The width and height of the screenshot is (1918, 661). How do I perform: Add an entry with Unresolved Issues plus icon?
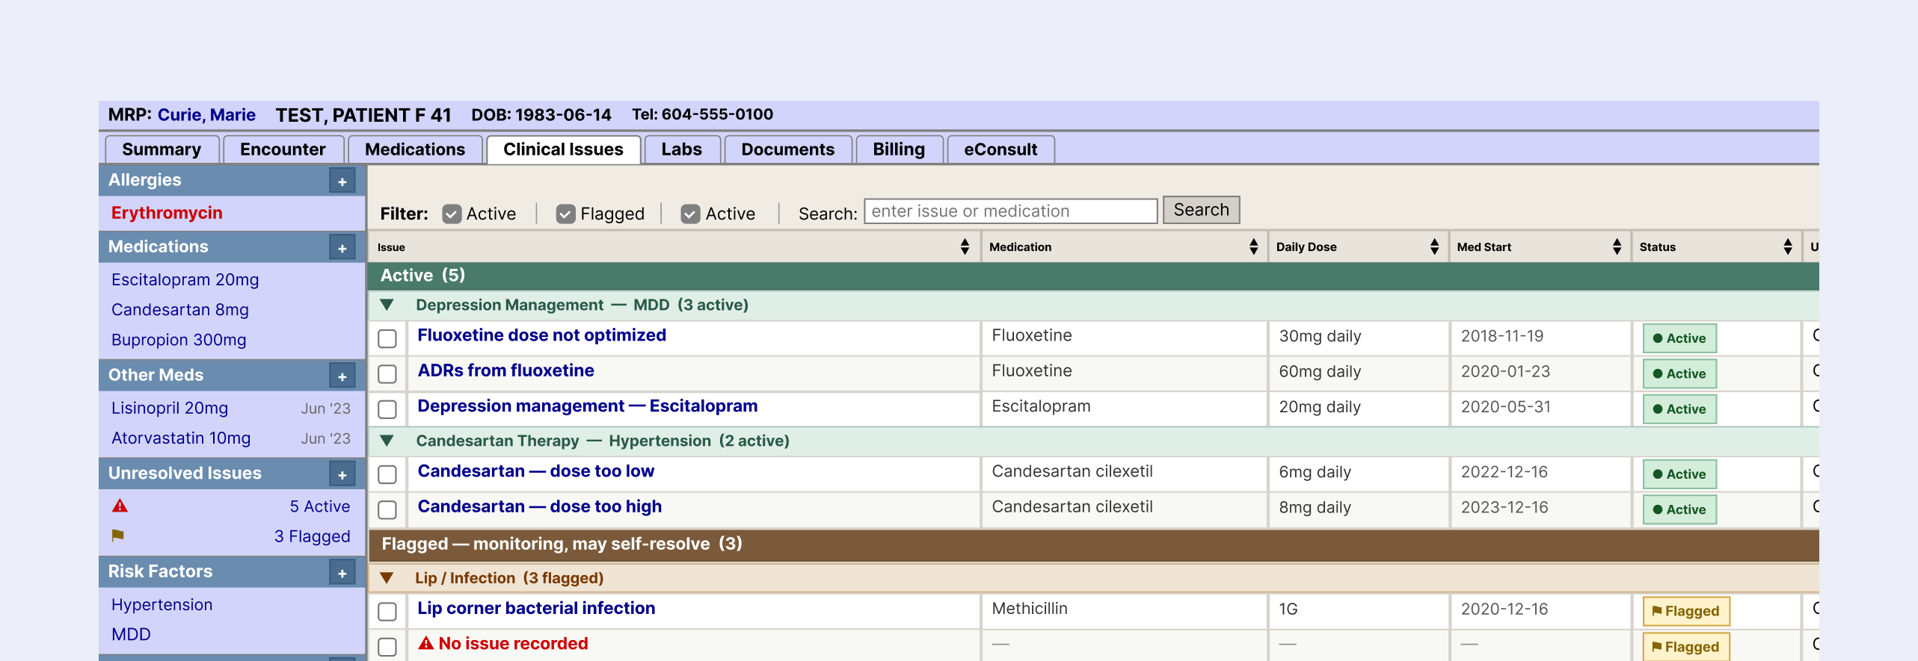(342, 474)
